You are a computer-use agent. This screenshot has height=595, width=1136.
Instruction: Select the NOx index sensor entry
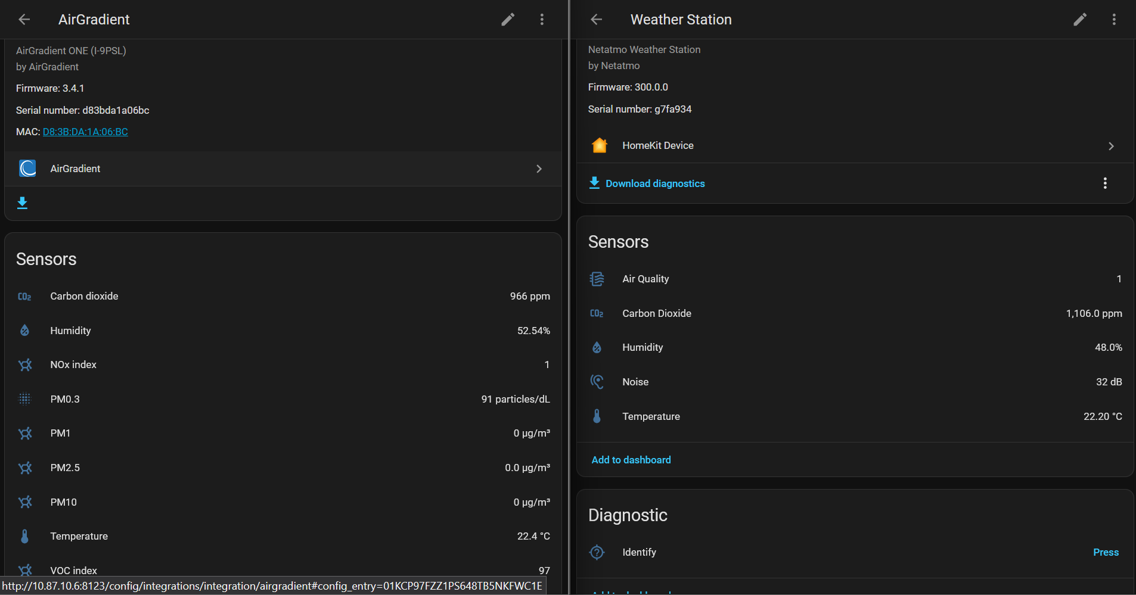pyautogui.click(x=73, y=365)
